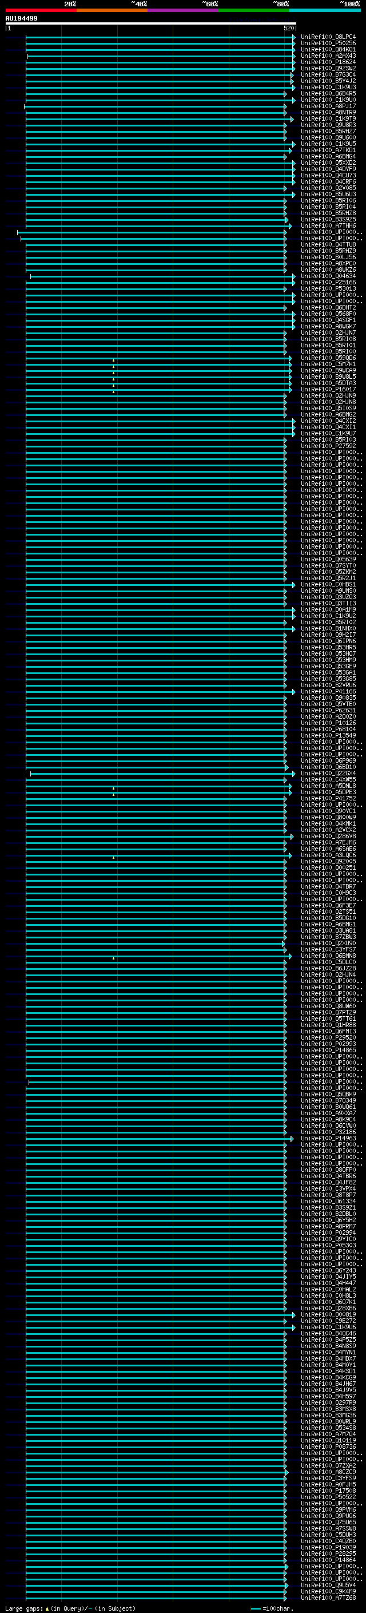Click UniRef100_Q4DYF9 hit name
The height and width of the screenshot is (1613, 366).
[328, 169]
